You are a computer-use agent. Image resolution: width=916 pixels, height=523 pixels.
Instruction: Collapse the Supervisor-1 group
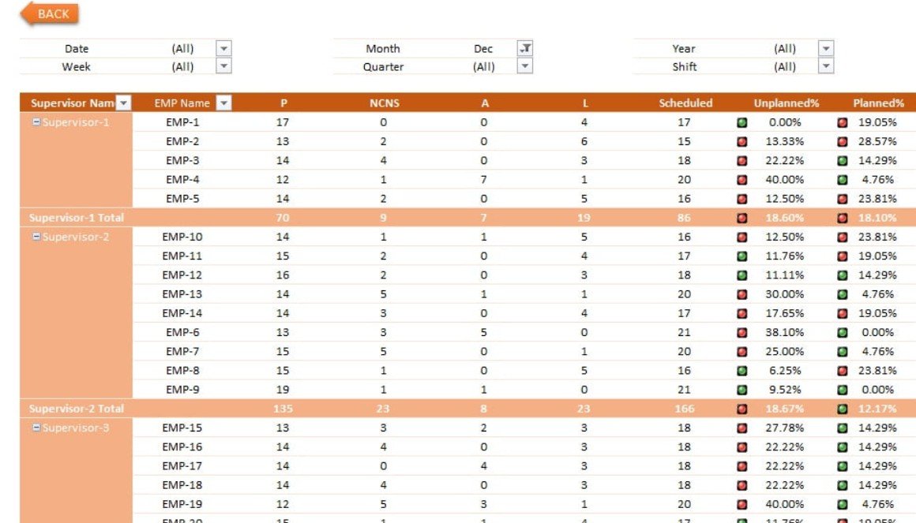click(x=36, y=122)
